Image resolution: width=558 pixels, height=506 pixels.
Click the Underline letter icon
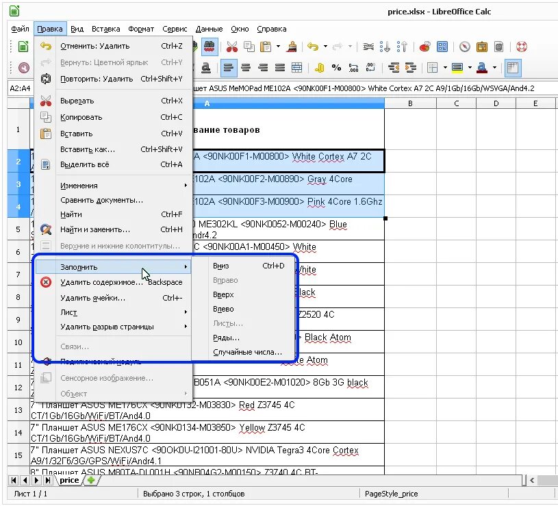pyautogui.click(x=206, y=68)
